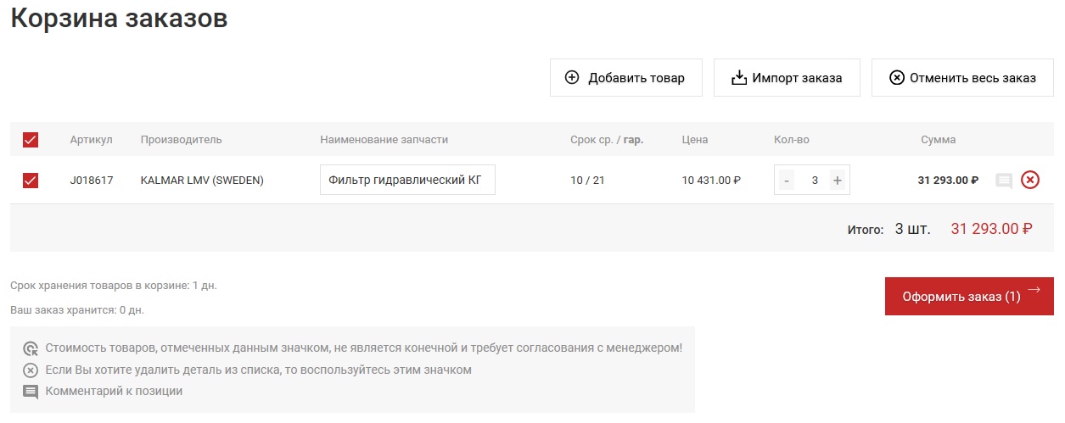Click the Добавить товар button label
Viewport: 1065px width, 423px height.
pos(636,78)
